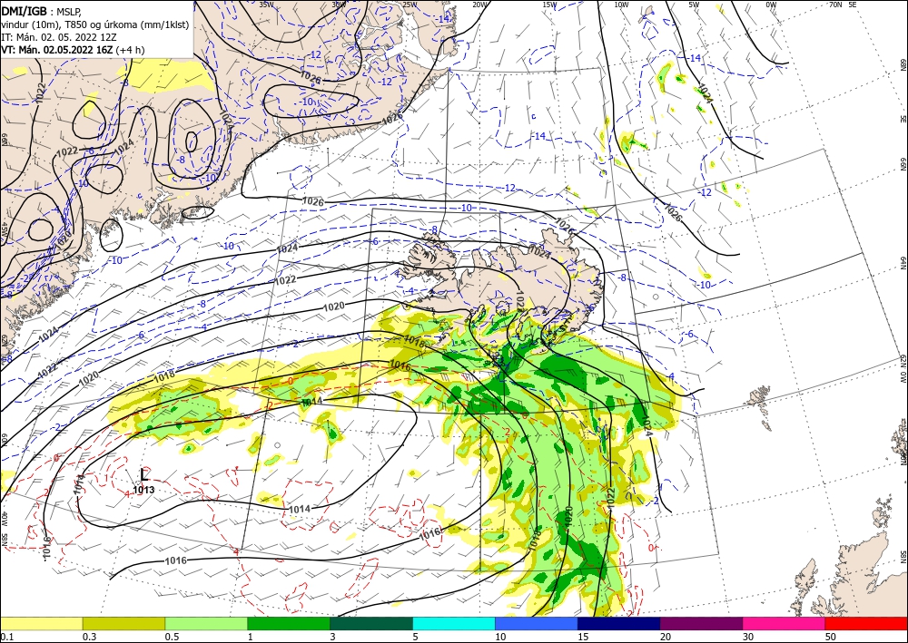Select the green 1–3 mm legend swatch
Screen dimensions: 908x643
point(289,623)
